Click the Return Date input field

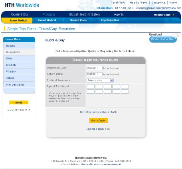tap(95, 74)
